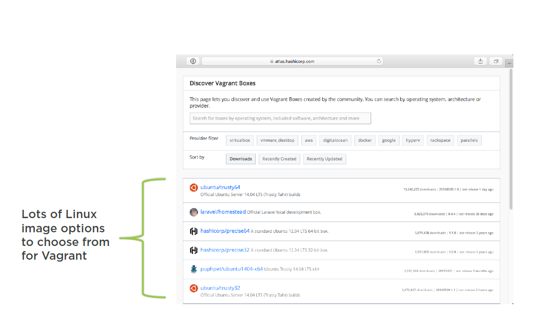Sort boxes by Downloads
Viewport: 555px width, 312px height.
[x=241, y=159]
